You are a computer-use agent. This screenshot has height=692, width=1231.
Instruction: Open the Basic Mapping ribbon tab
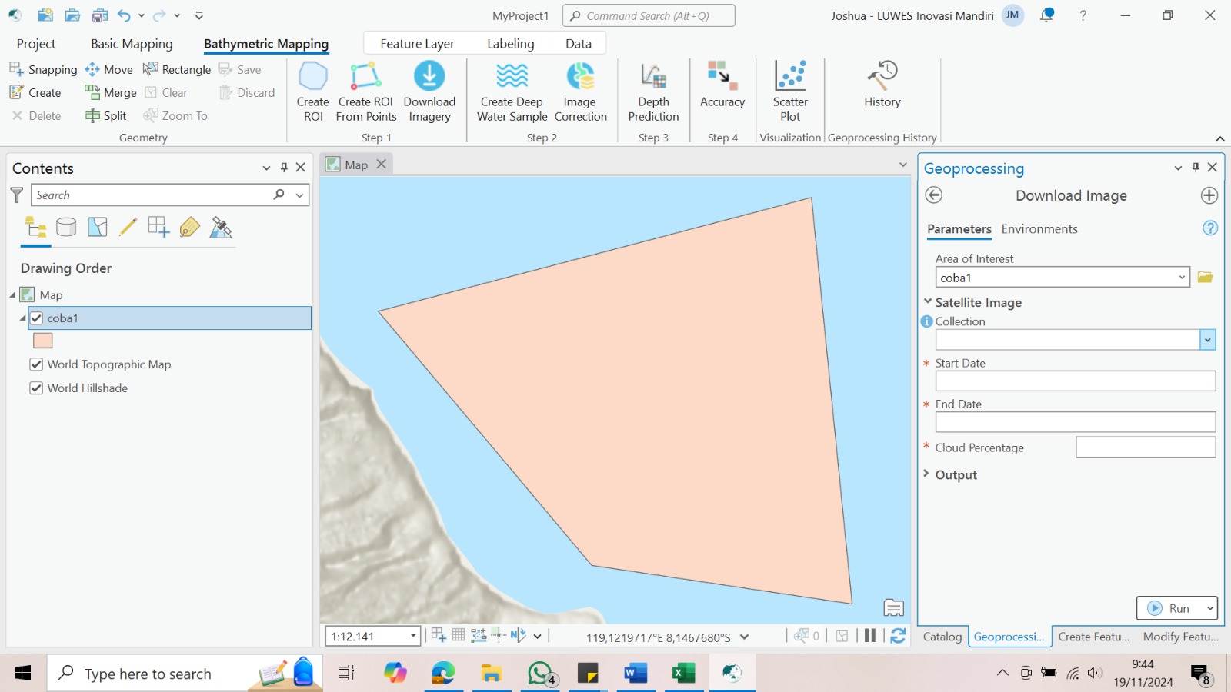(x=132, y=44)
